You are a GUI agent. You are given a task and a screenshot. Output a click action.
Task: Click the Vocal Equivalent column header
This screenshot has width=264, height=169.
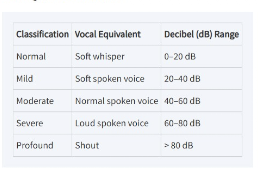click(x=108, y=34)
